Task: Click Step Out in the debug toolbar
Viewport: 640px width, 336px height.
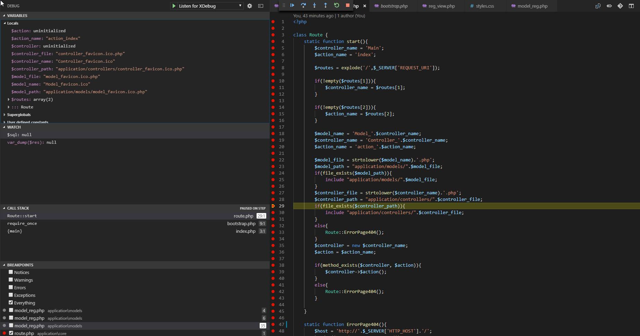Action: pos(326,6)
